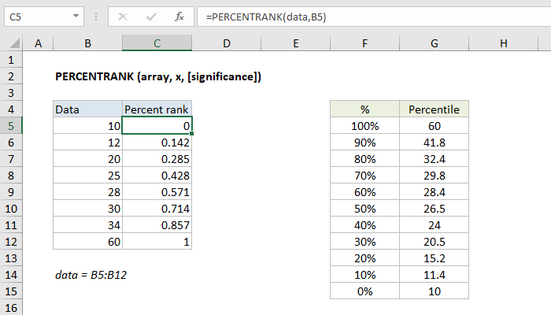Select row 5 header
Viewport: 551px width, 315px height.
11,126
